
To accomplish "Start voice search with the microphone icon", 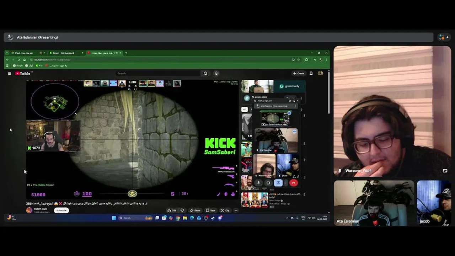I will click(216, 73).
